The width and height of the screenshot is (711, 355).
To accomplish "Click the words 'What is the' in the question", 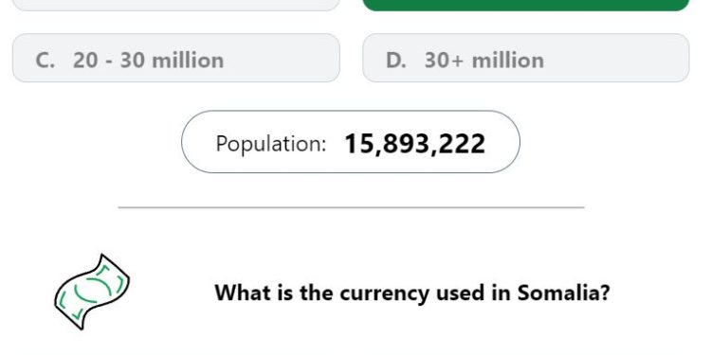I will pos(274,293).
